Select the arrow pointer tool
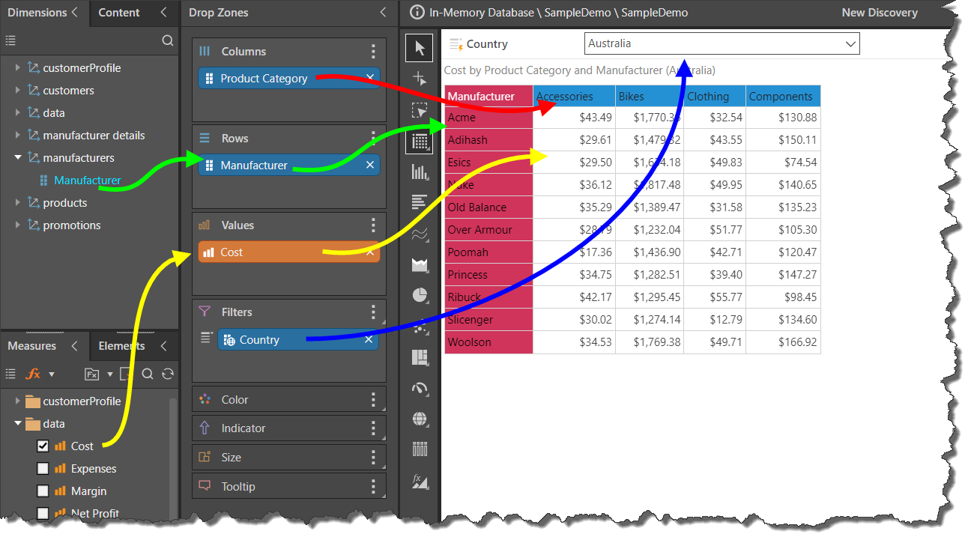The width and height of the screenshot is (974, 543). click(420, 49)
